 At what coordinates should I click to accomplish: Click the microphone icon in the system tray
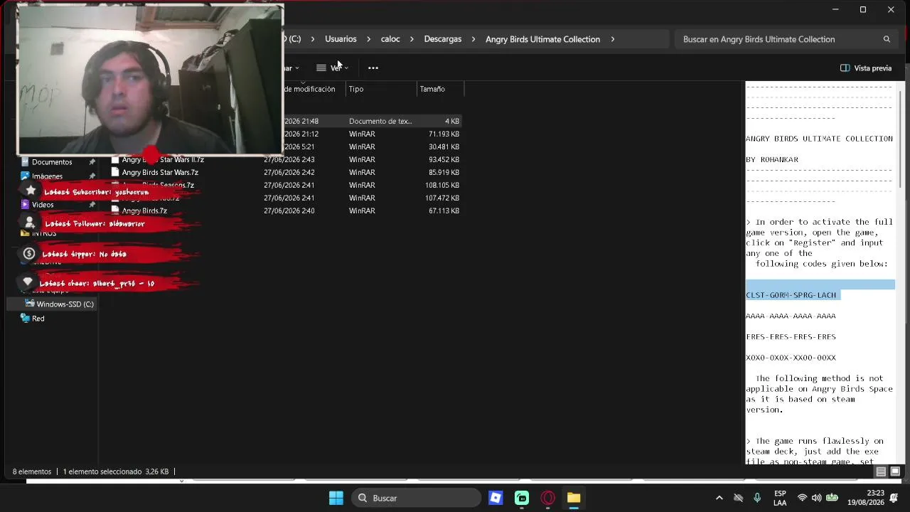[x=757, y=498]
